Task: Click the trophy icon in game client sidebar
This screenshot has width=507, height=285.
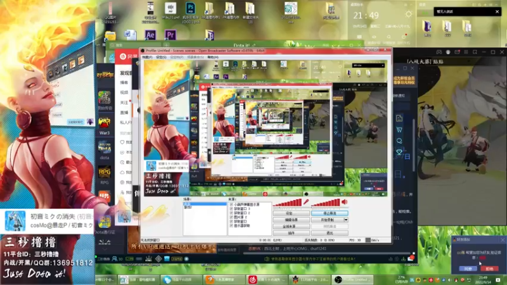Action: click(x=399, y=152)
